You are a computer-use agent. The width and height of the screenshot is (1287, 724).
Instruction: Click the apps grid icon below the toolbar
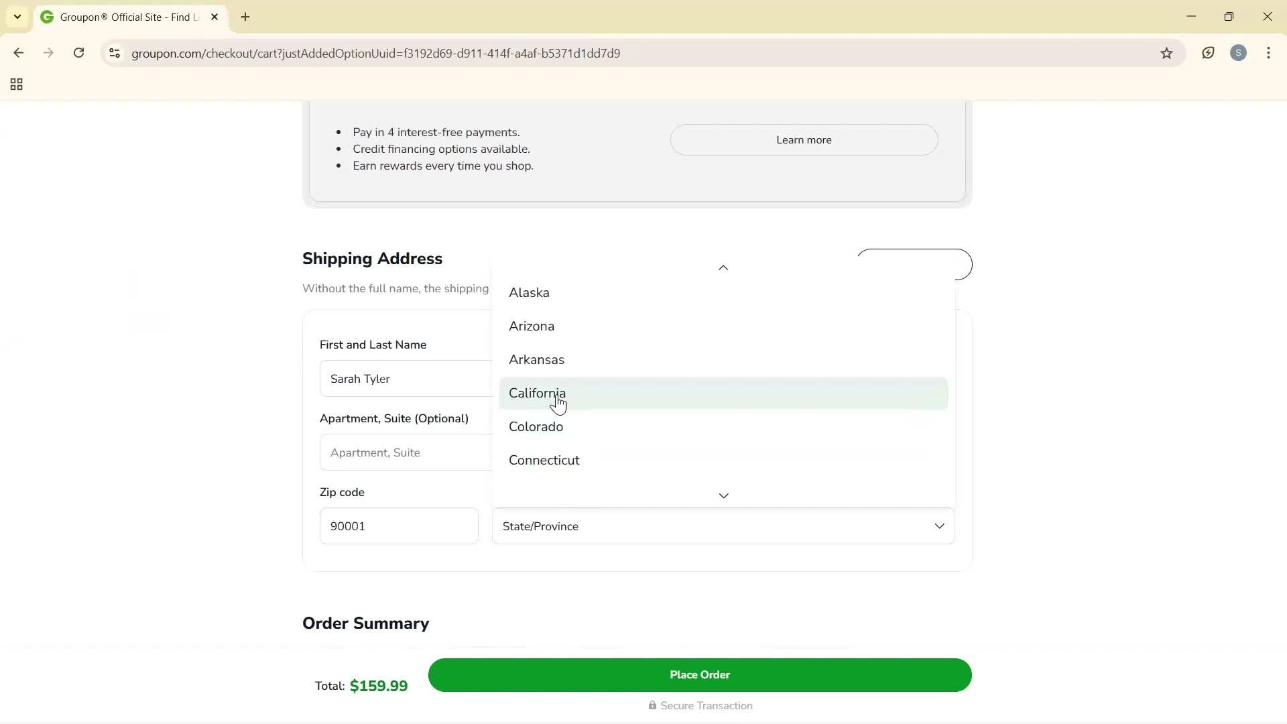coord(15,84)
